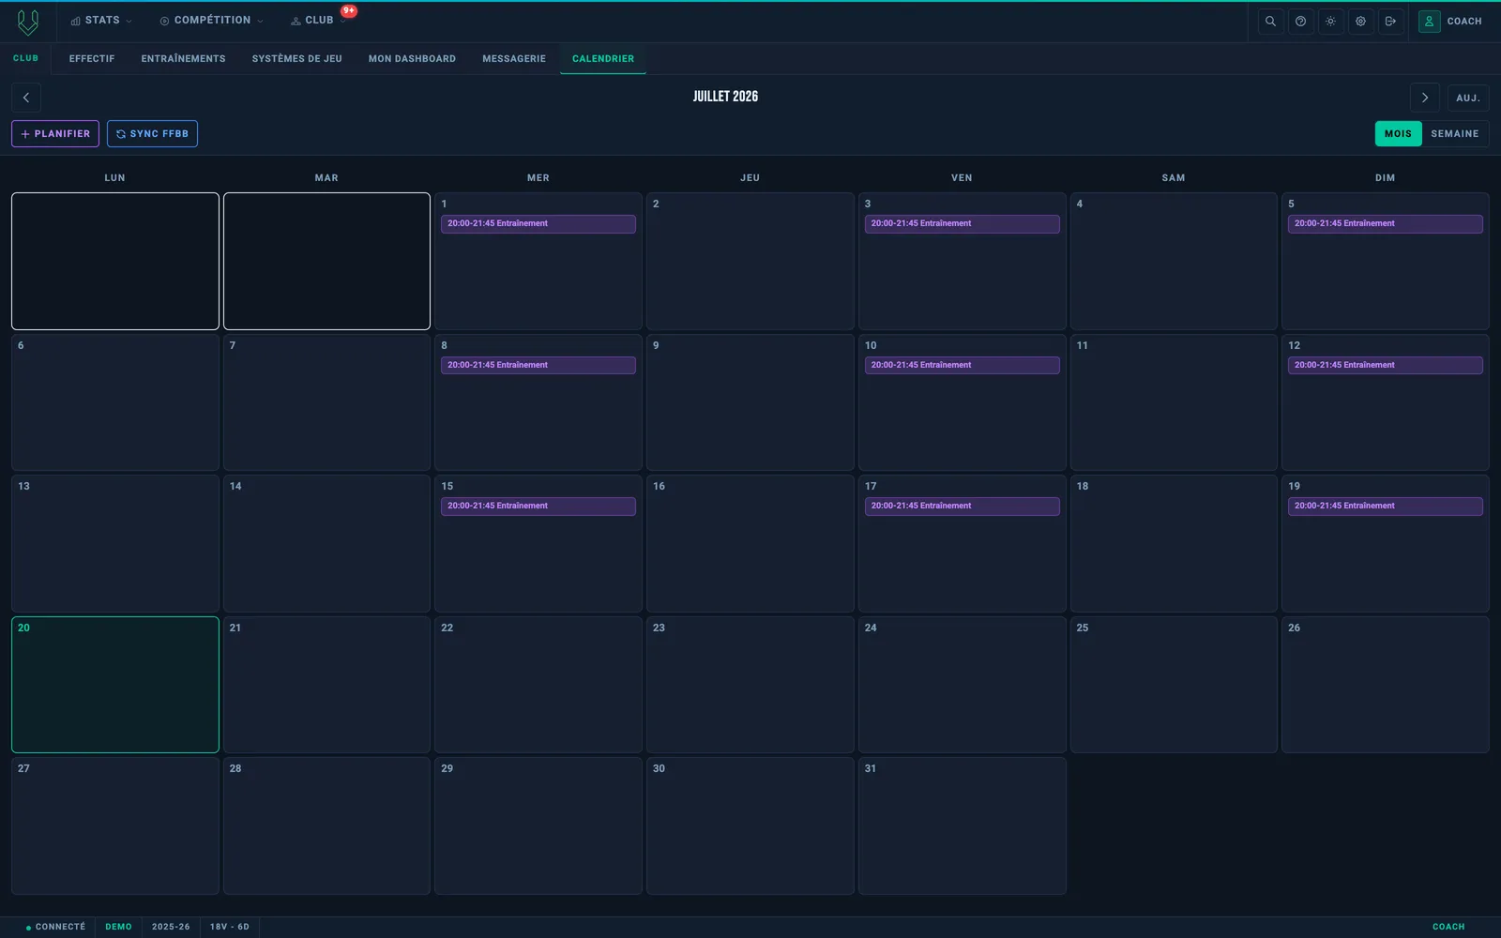This screenshot has height=938, width=1501.
Task: Open the Coach user avatar
Action: 1429,22
